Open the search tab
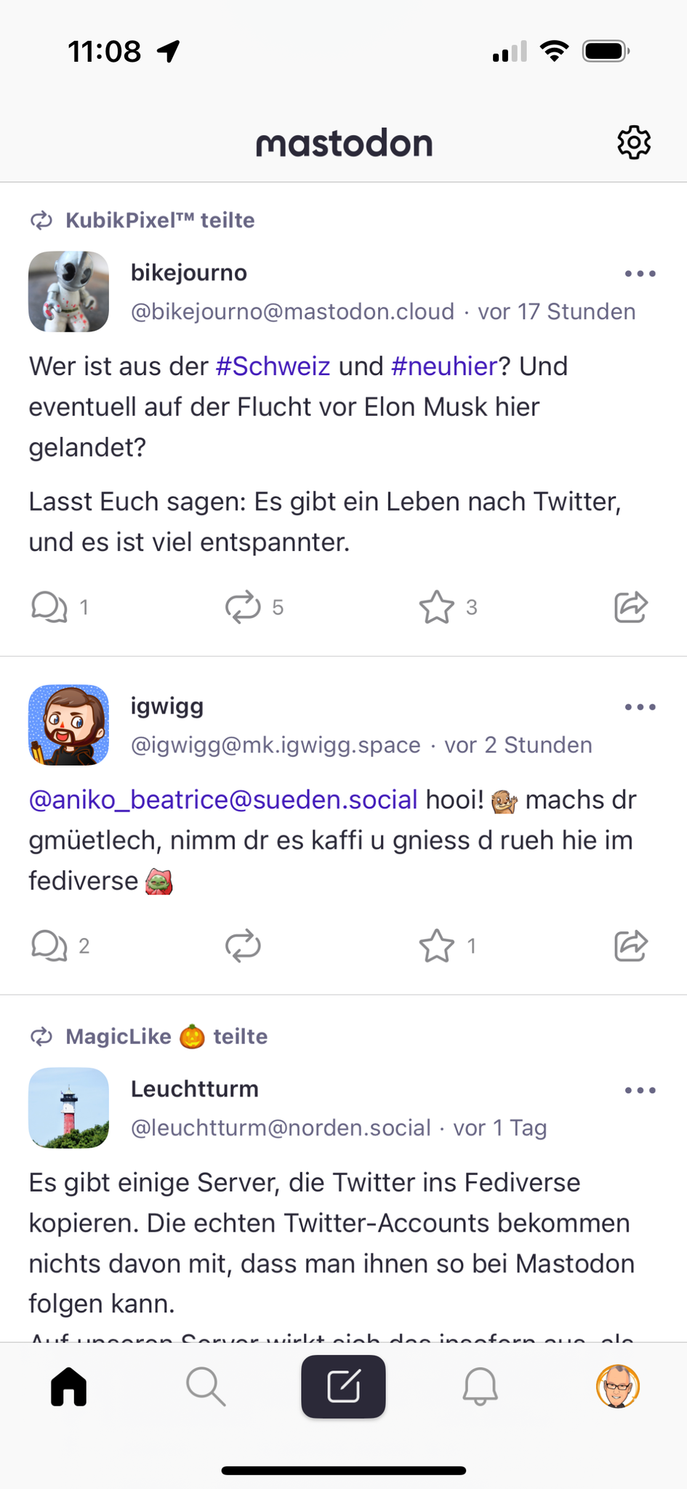Viewport: 687px width, 1489px height. [206, 1386]
